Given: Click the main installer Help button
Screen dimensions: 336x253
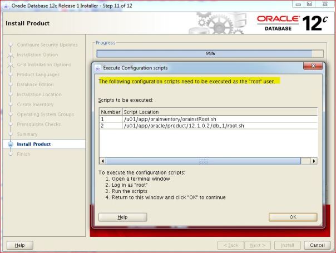Looking at the screenshot, I should point(19,245).
